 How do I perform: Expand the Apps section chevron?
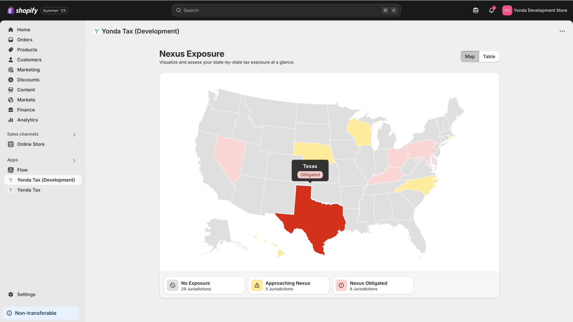point(74,161)
